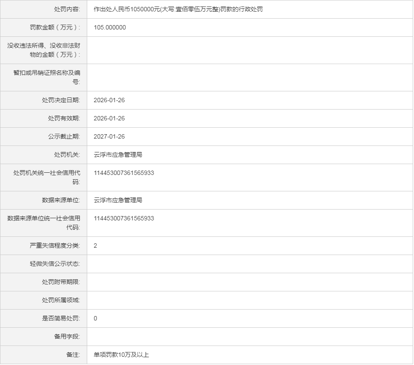Select the fine amount value 105.000000

(x=110, y=27)
